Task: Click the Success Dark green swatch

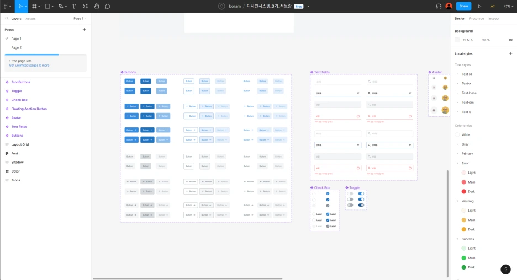Action: 463,267
